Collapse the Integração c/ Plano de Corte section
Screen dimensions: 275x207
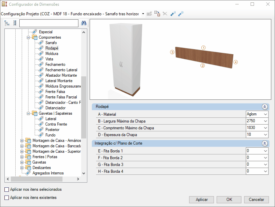[265, 144]
